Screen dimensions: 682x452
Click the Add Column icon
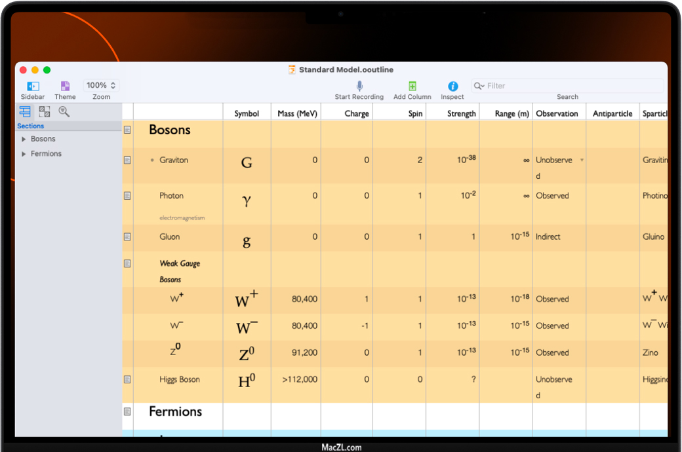412,86
